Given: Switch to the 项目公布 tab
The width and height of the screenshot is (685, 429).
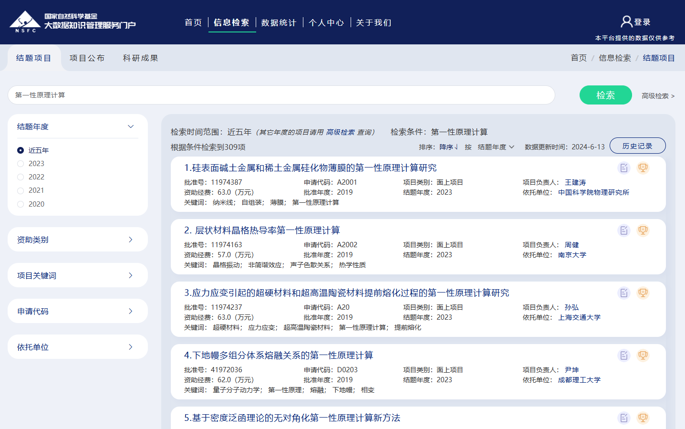Looking at the screenshot, I should tap(87, 58).
